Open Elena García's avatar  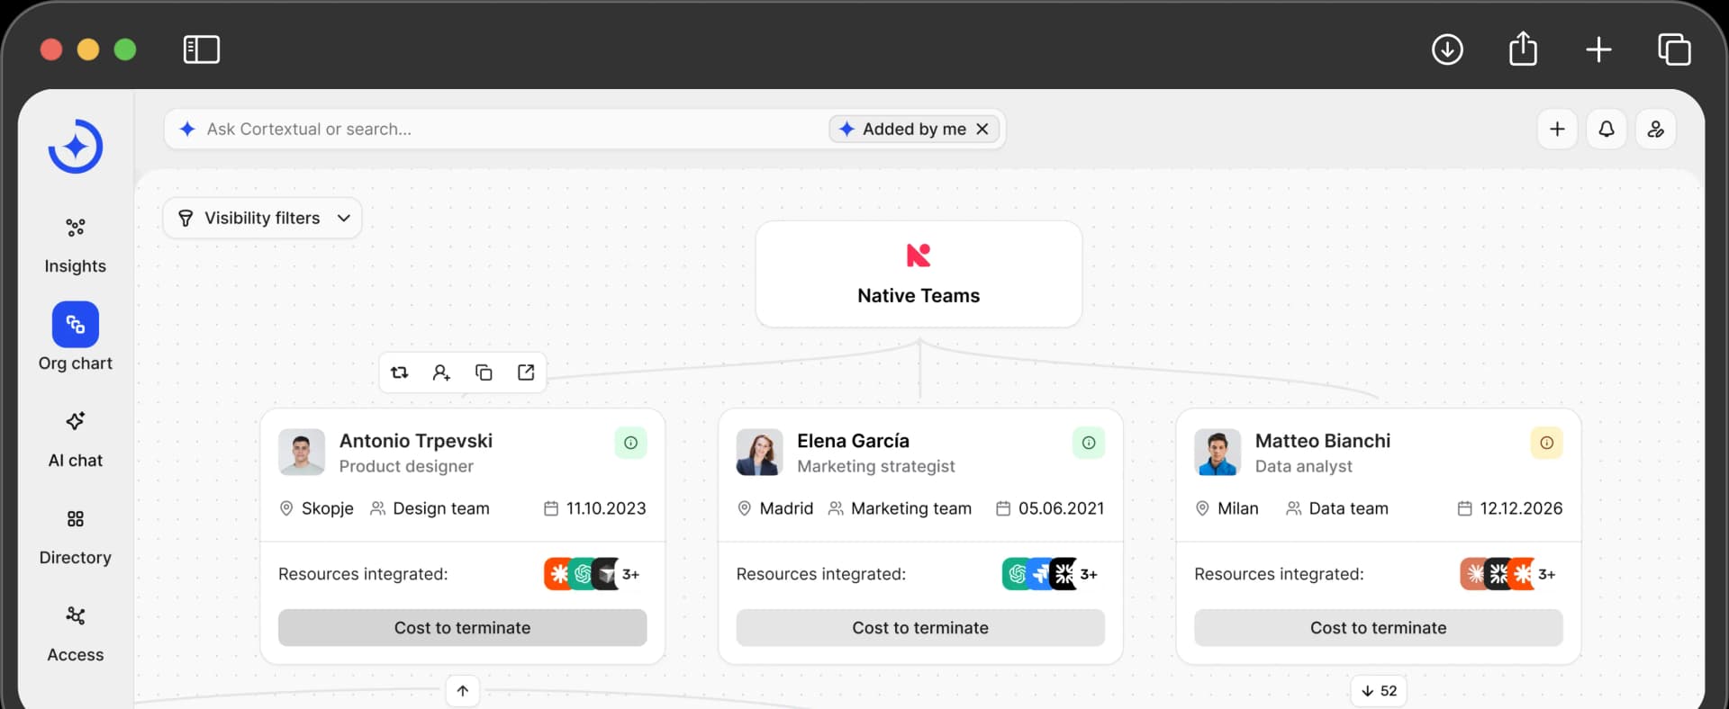759,452
